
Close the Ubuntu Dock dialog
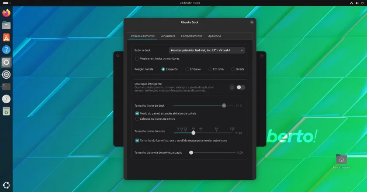pos(252,22)
